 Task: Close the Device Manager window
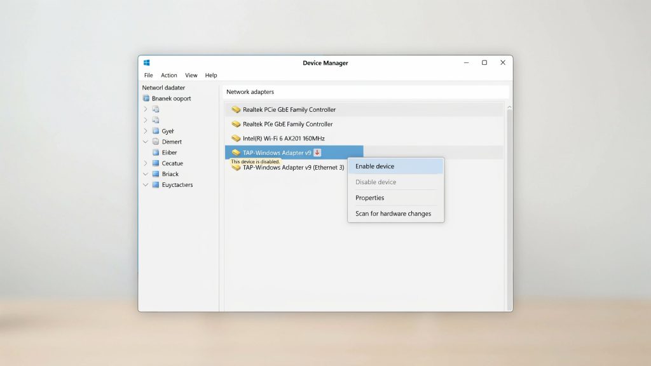pyautogui.click(x=503, y=63)
